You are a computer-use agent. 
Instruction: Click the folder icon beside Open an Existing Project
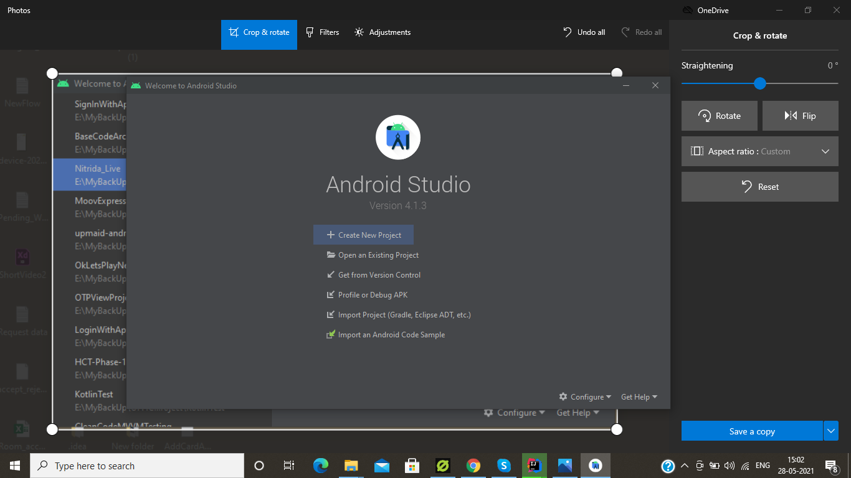pos(330,255)
